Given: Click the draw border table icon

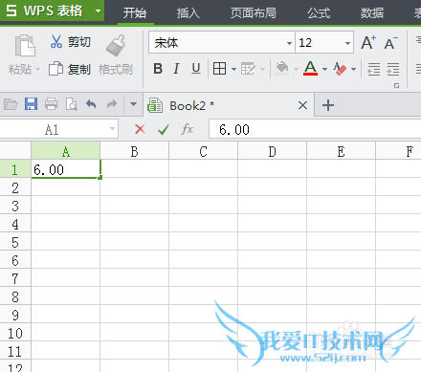Looking at the screenshot, I should tap(248, 69).
